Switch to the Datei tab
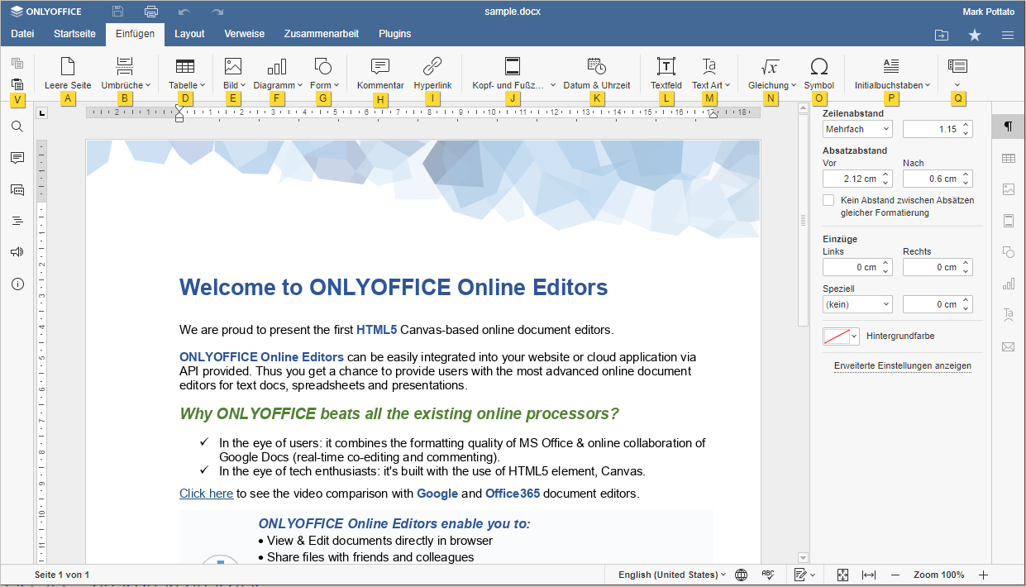Screen dimensions: 1026x587 click(x=22, y=34)
